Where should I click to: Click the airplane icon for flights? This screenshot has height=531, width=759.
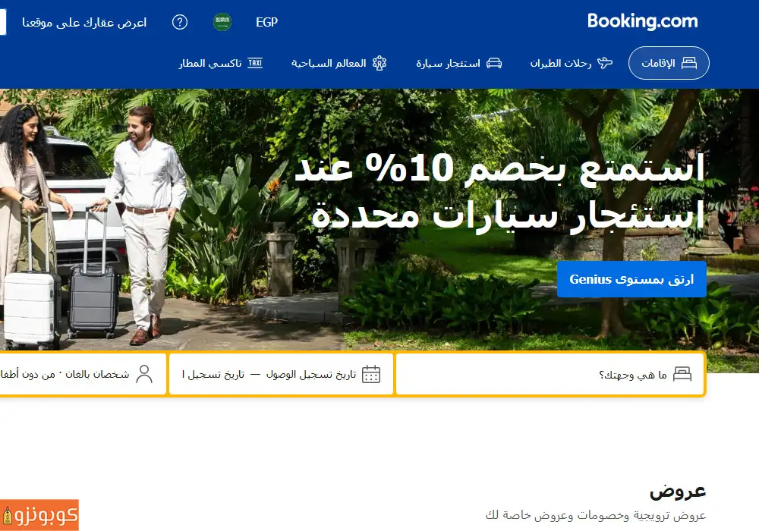click(605, 63)
